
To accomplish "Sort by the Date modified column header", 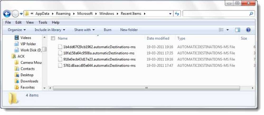I will point(158,39).
